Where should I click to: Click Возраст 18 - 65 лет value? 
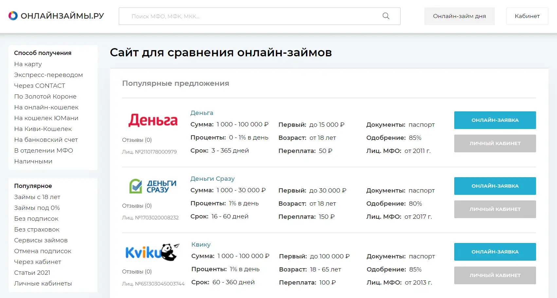310,270
